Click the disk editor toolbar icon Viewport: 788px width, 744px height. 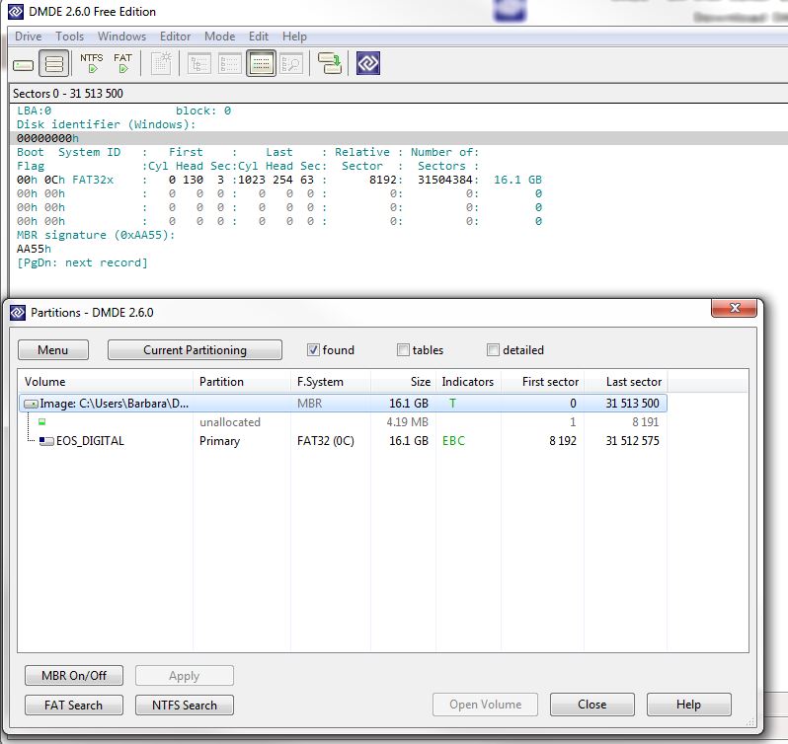[261, 64]
